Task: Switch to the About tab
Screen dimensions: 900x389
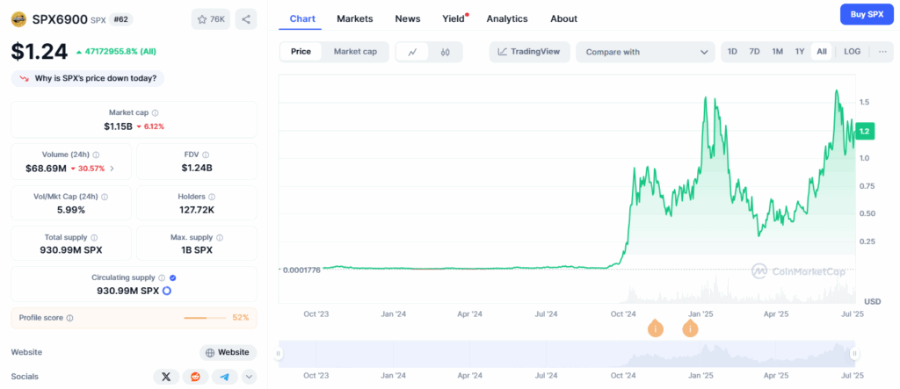Action: point(563,18)
